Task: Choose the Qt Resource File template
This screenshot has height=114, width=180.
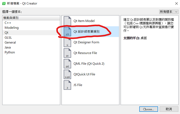Action: point(90,53)
